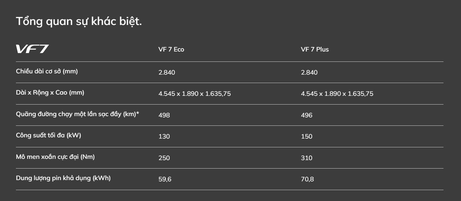
Task: Click the Eco power value 130
Action: coord(164,136)
